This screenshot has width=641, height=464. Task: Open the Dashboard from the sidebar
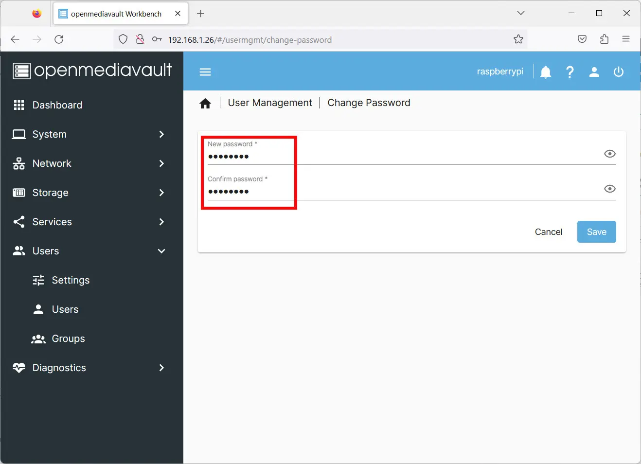click(57, 105)
